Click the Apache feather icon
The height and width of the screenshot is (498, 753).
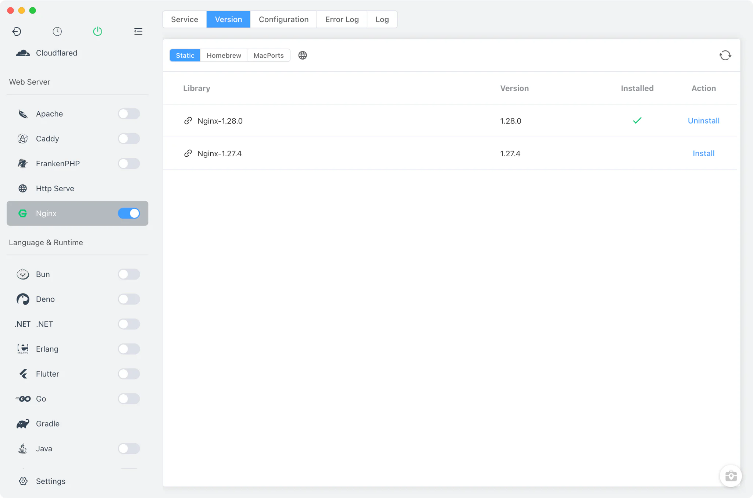(x=23, y=114)
